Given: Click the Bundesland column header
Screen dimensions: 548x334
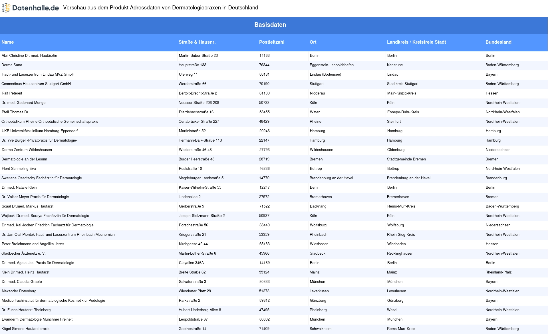Looking at the screenshot, I should point(498,42).
